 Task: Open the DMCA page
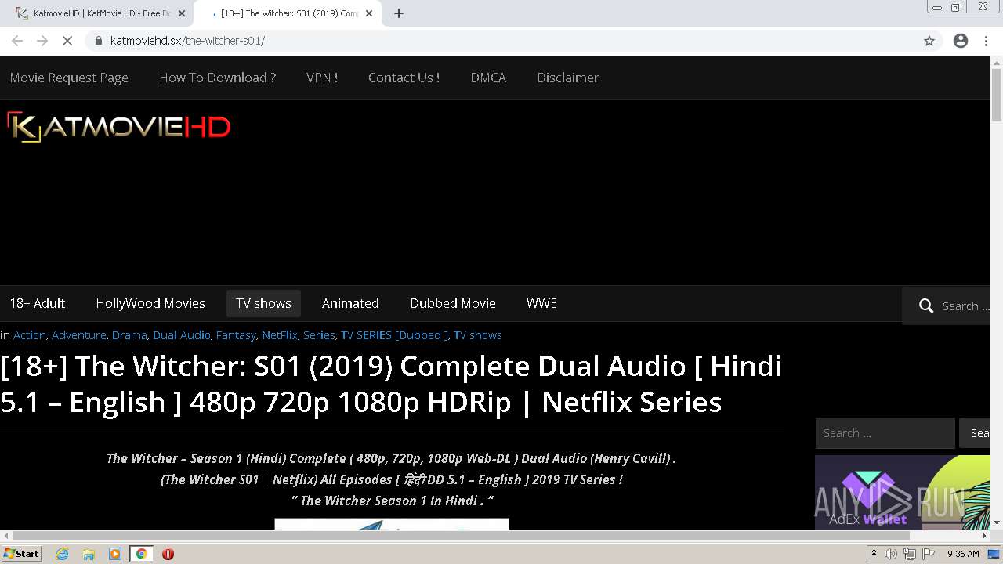488,78
